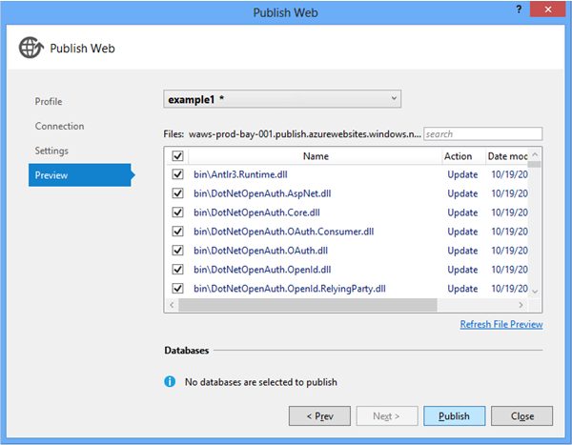
Task: Click the Close button
Action: coord(521,415)
